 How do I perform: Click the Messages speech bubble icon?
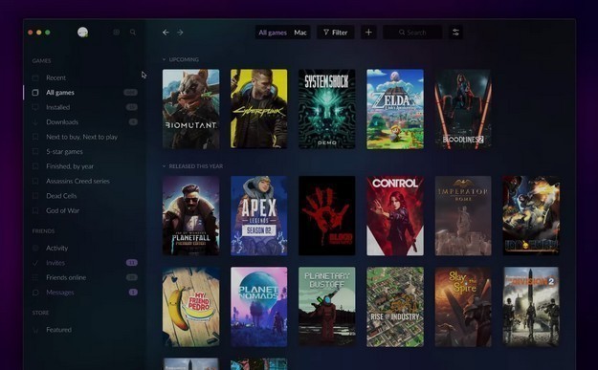coord(35,293)
